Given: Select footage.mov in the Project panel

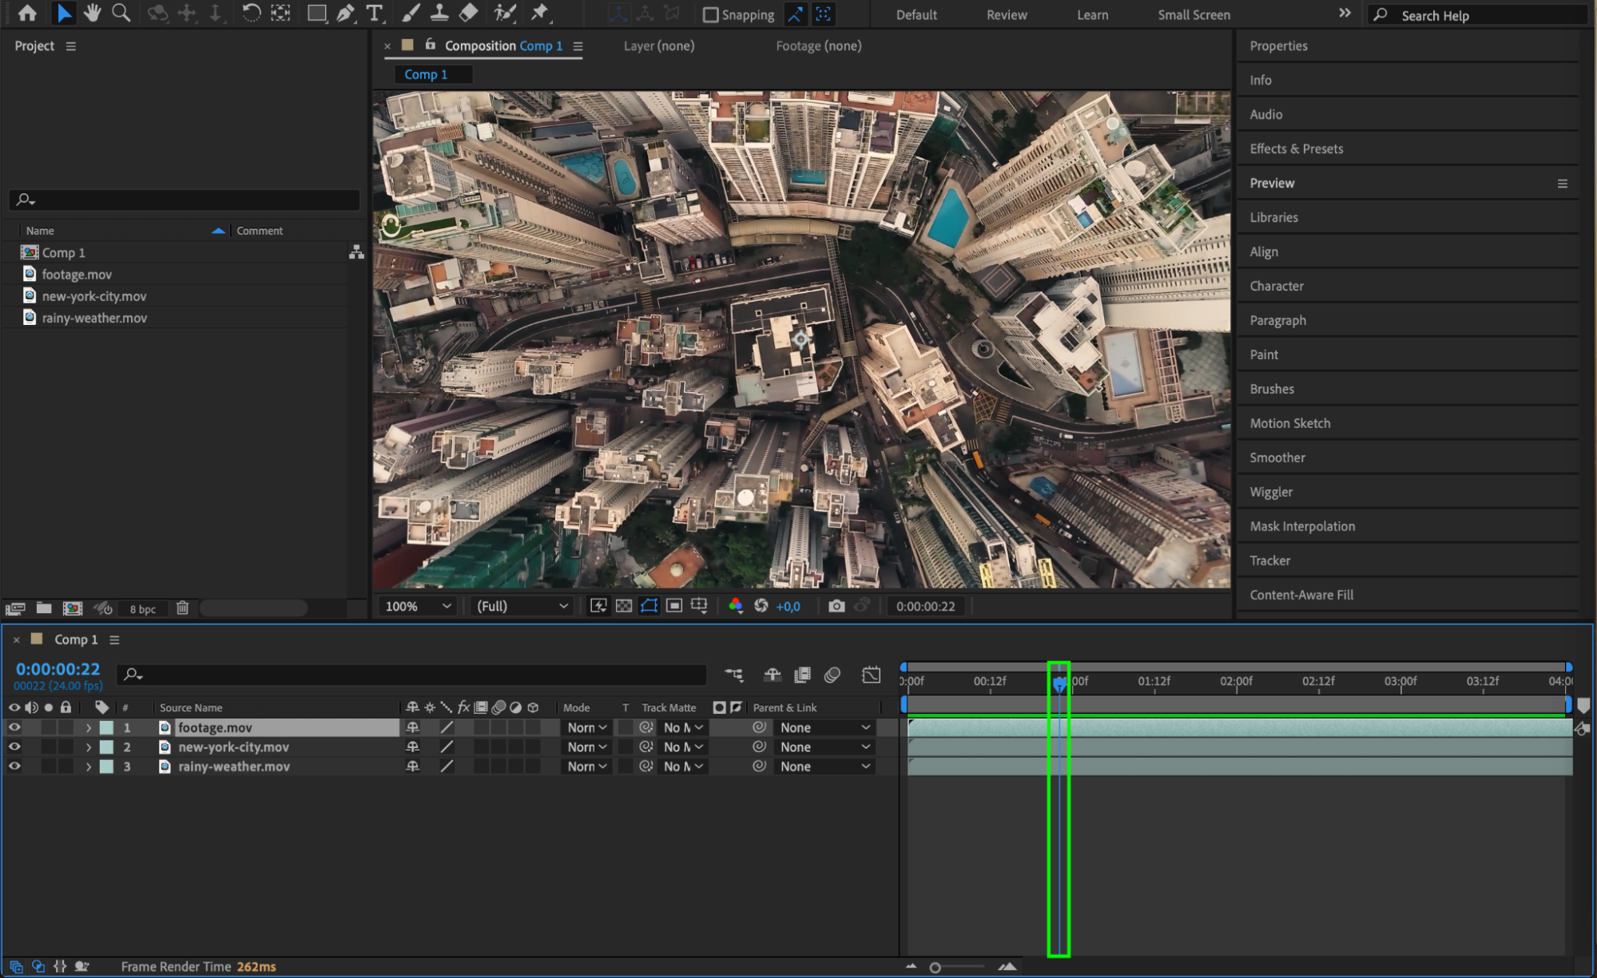Looking at the screenshot, I should click(x=77, y=274).
